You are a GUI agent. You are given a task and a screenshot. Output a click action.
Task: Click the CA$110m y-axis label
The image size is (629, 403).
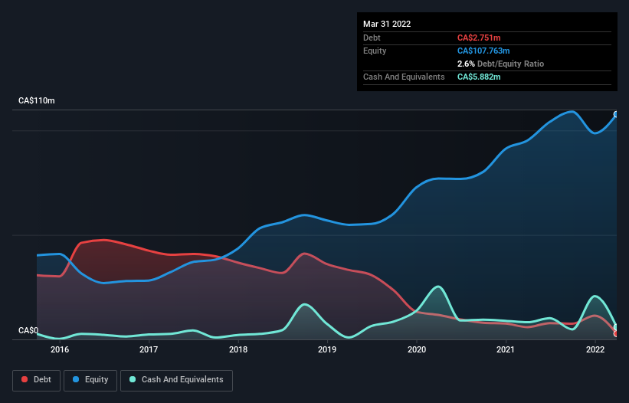37,100
